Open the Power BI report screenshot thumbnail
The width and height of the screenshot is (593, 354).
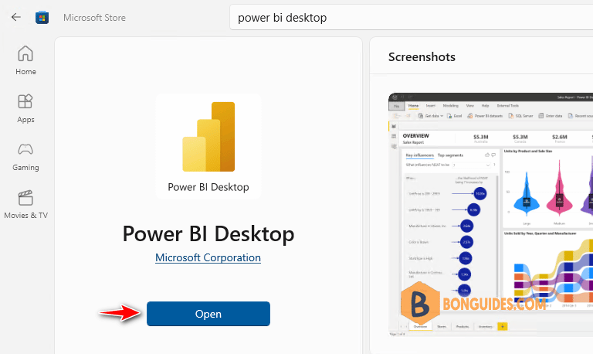[490, 214]
